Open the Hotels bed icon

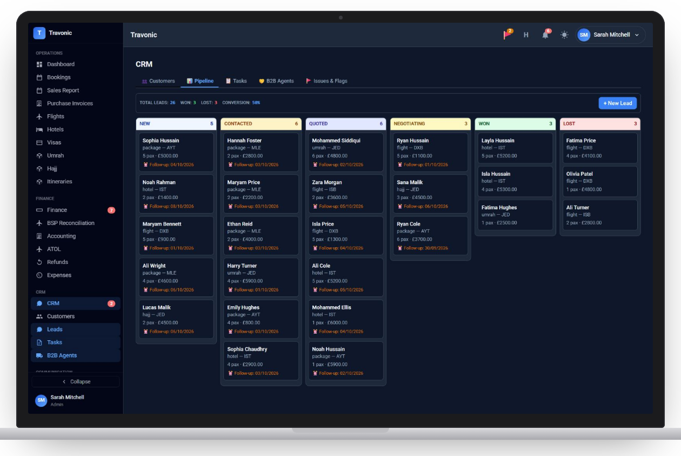pos(39,129)
